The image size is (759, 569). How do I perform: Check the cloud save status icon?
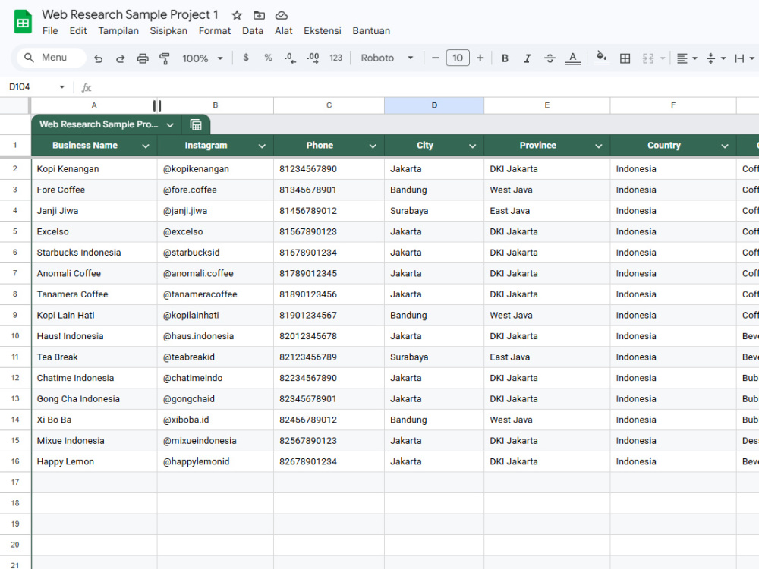[x=282, y=15]
